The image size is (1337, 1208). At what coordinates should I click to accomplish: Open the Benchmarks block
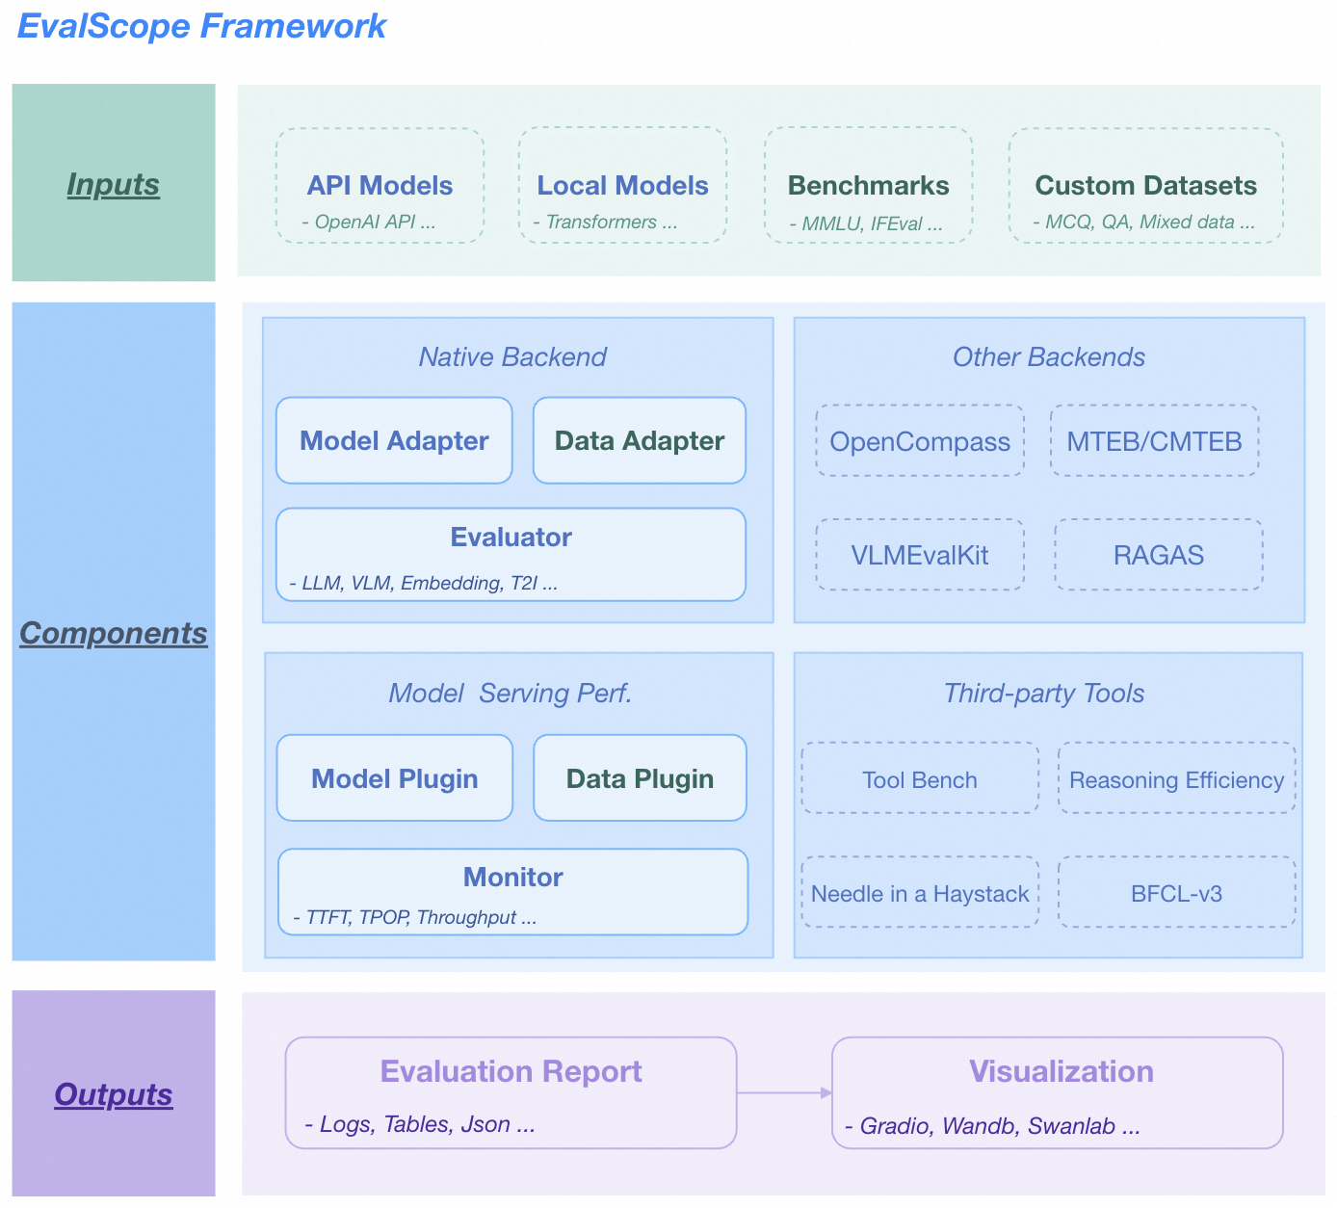tap(868, 186)
